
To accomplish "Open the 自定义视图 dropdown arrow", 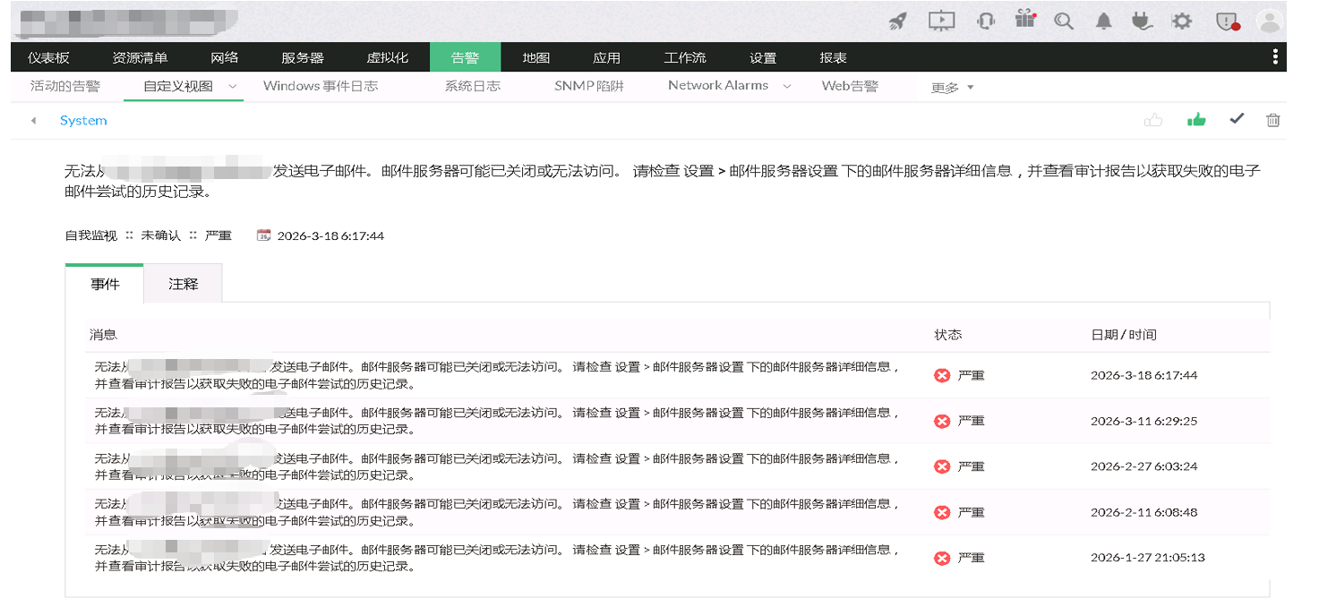I will tap(233, 87).
